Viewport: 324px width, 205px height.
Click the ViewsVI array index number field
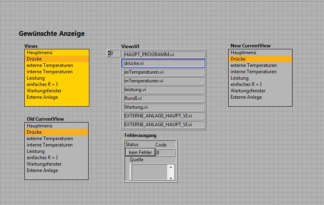pos(115,53)
